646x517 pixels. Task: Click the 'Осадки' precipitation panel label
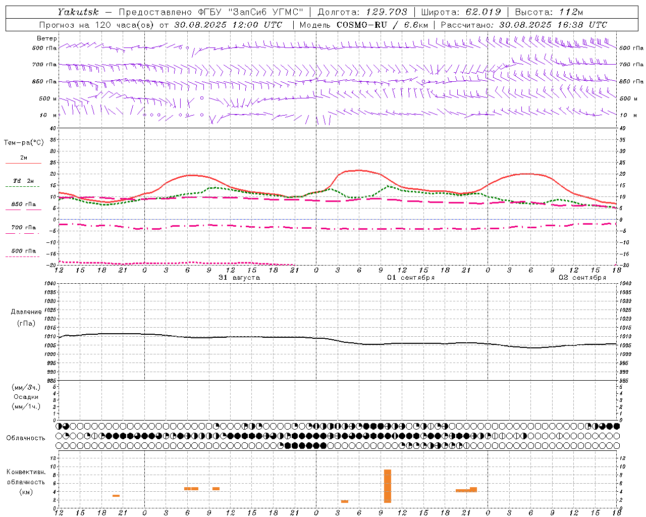coord(26,397)
